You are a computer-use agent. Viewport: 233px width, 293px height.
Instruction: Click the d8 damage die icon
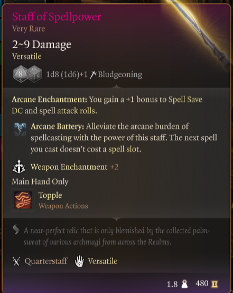coord(21,74)
